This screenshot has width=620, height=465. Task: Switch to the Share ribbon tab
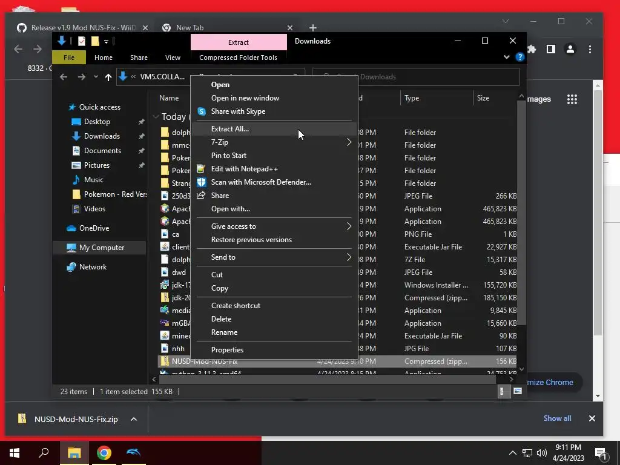(139, 58)
